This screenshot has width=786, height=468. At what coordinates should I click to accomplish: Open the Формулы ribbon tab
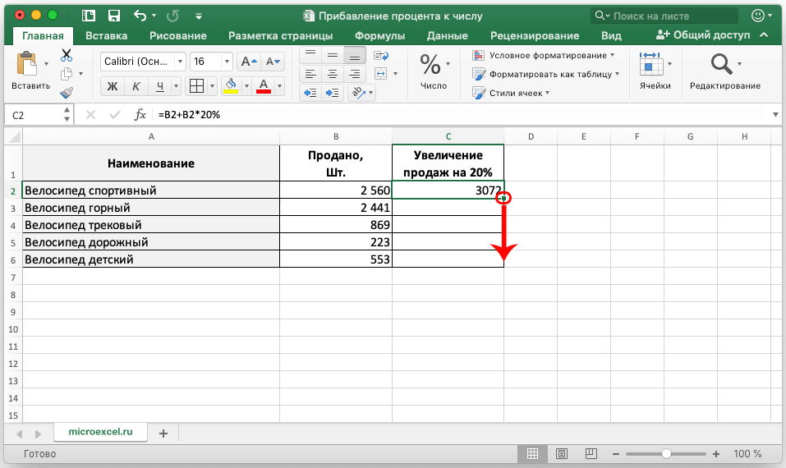pyautogui.click(x=379, y=35)
